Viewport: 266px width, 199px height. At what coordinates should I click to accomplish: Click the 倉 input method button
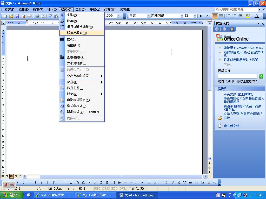point(6,185)
